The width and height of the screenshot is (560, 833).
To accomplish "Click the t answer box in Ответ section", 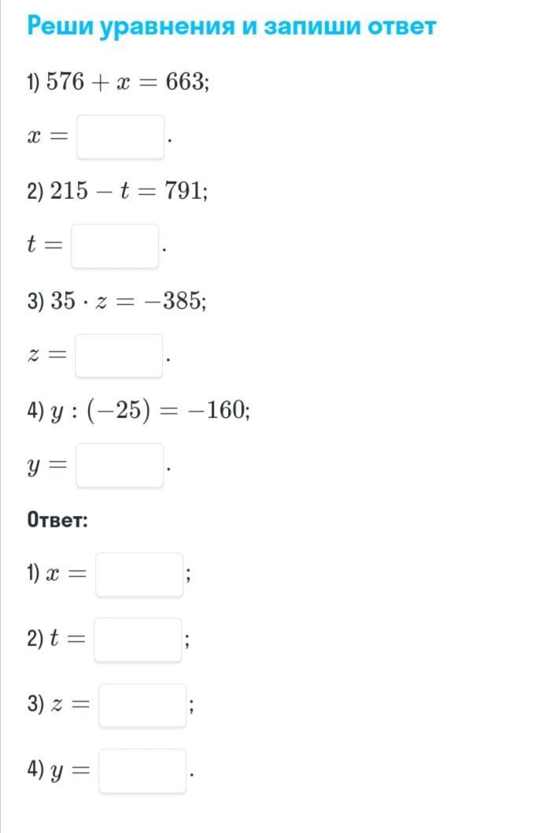I will [138, 640].
